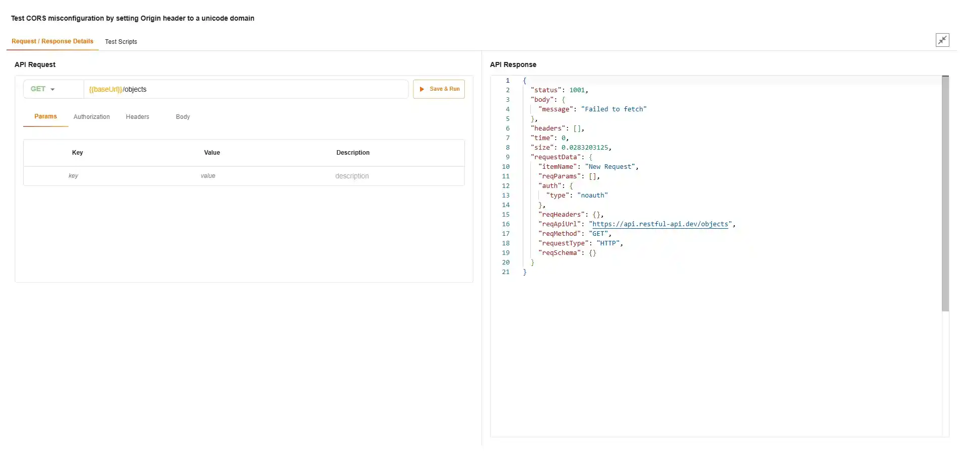
Task: Open the Params tab
Action: tap(45, 116)
